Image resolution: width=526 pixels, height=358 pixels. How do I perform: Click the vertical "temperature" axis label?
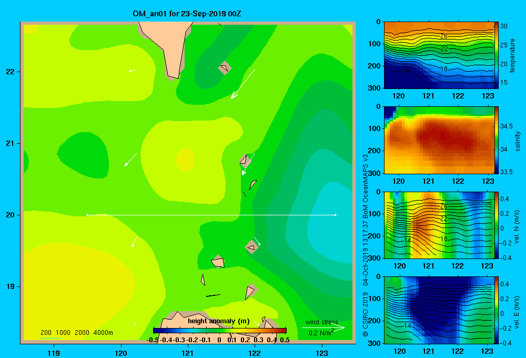512,55
